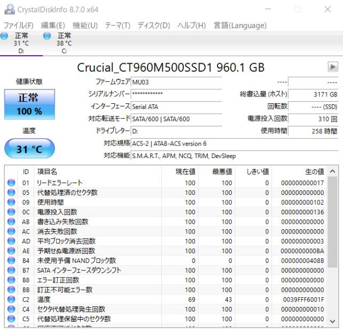The image size is (343, 332).
Task: Click raw value 000000000BA in row AE
Action: click(x=302, y=251)
